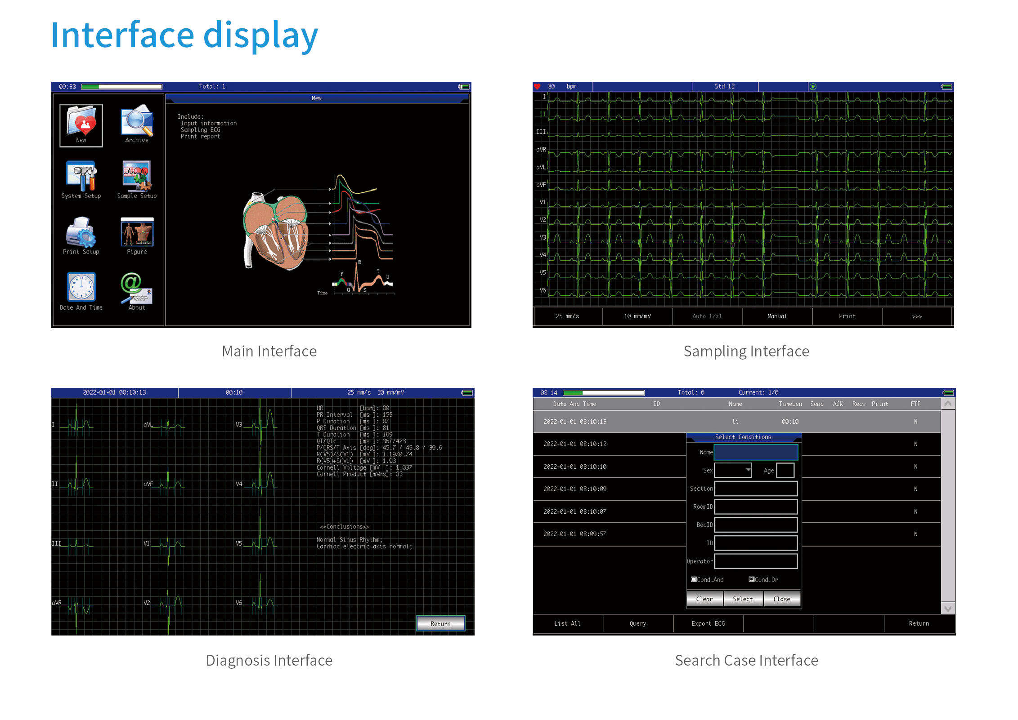
Task: Toggle Auto 12x1 display mode
Action: pyautogui.click(x=708, y=316)
